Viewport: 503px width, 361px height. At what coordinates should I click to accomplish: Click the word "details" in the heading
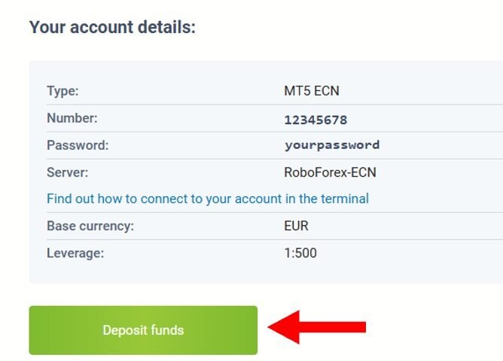(x=167, y=28)
